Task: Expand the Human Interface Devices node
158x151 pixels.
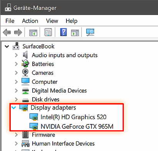Action: tap(16, 144)
